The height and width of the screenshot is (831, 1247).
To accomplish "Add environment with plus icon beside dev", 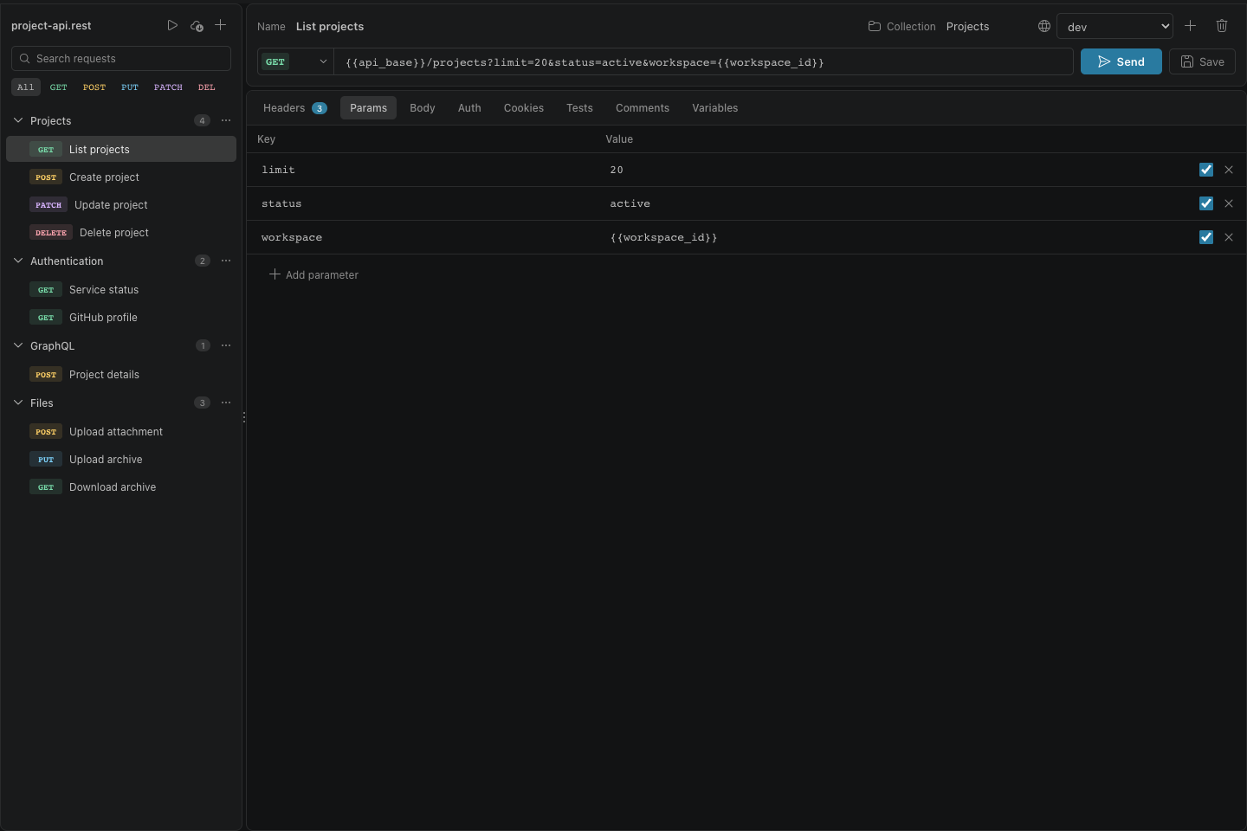I will 1190,26.
